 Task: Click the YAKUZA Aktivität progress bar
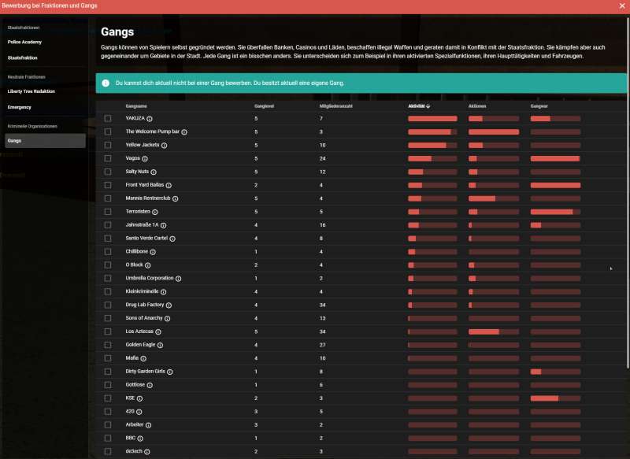[432, 119]
